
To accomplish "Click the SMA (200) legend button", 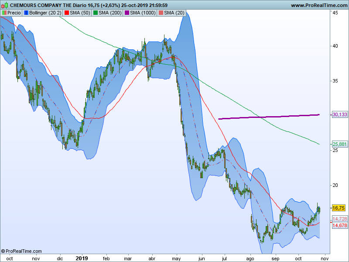I will coord(107,13).
